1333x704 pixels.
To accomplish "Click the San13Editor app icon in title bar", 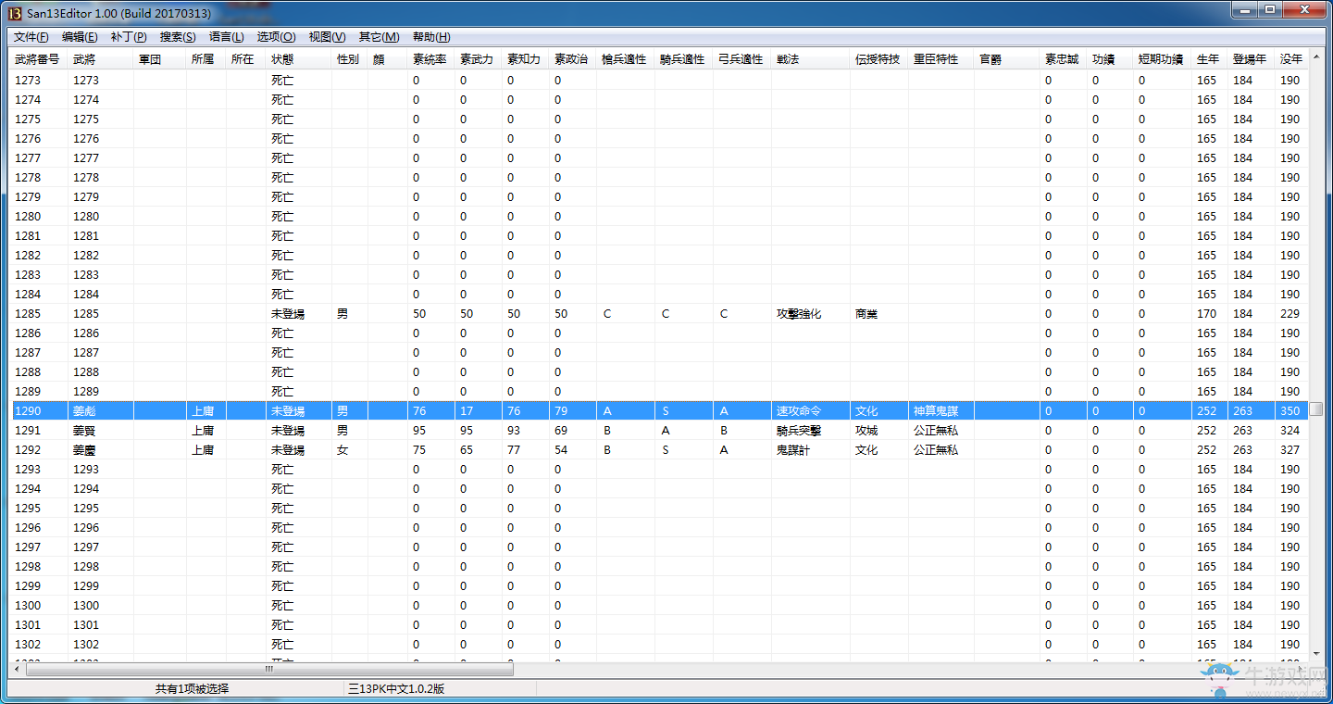I will 14,13.
